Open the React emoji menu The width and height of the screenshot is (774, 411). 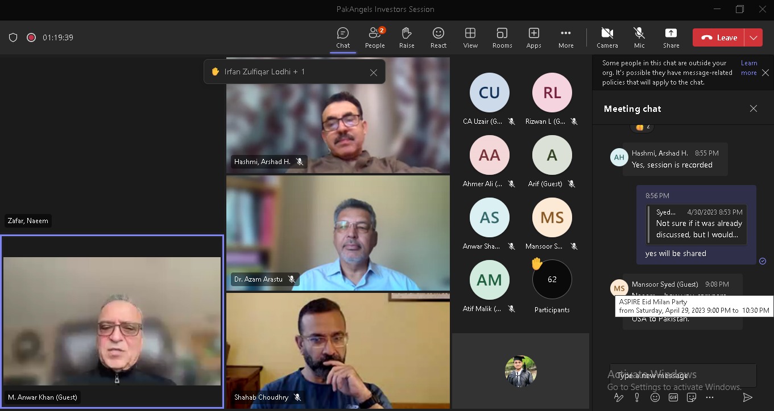(438, 37)
